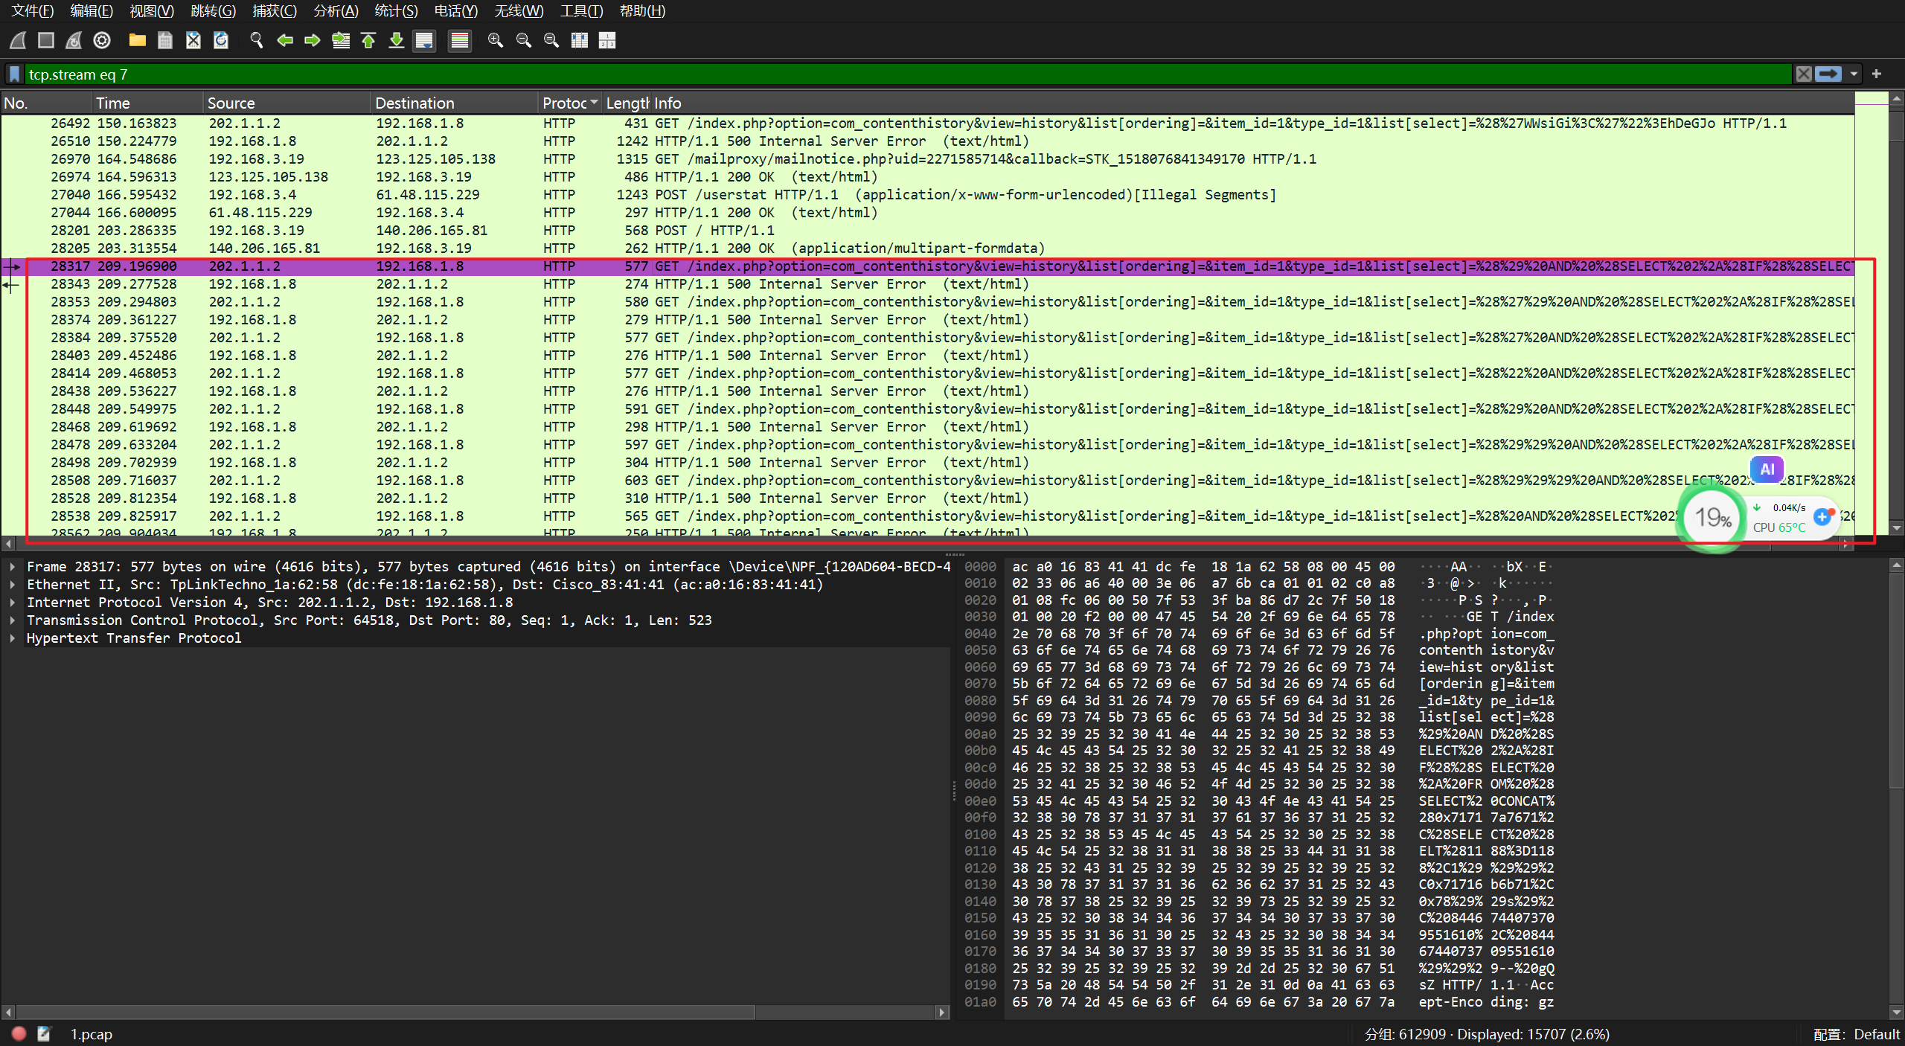This screenshot has width=1905, height=1046.
Task: Go to the first packet
Action: pyautogui.click(x=368, y=40)
